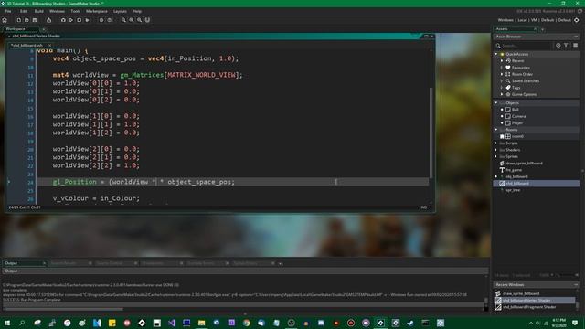This screenshot has width=585, height=329.
Task: Expand the Scripts folder
Action: click(x=495, y=143)
